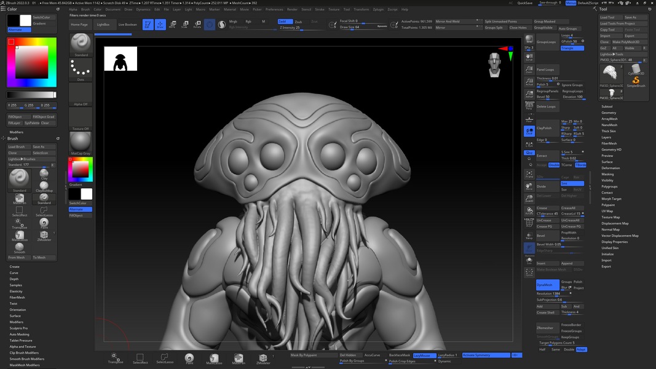Toggle the Zadd sculpt mode
Viewport: 656px width, 369px height.
click(285, 22)
